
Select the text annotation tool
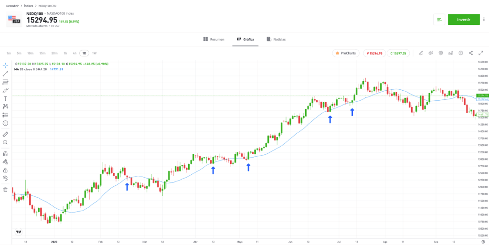pos(5,98)
